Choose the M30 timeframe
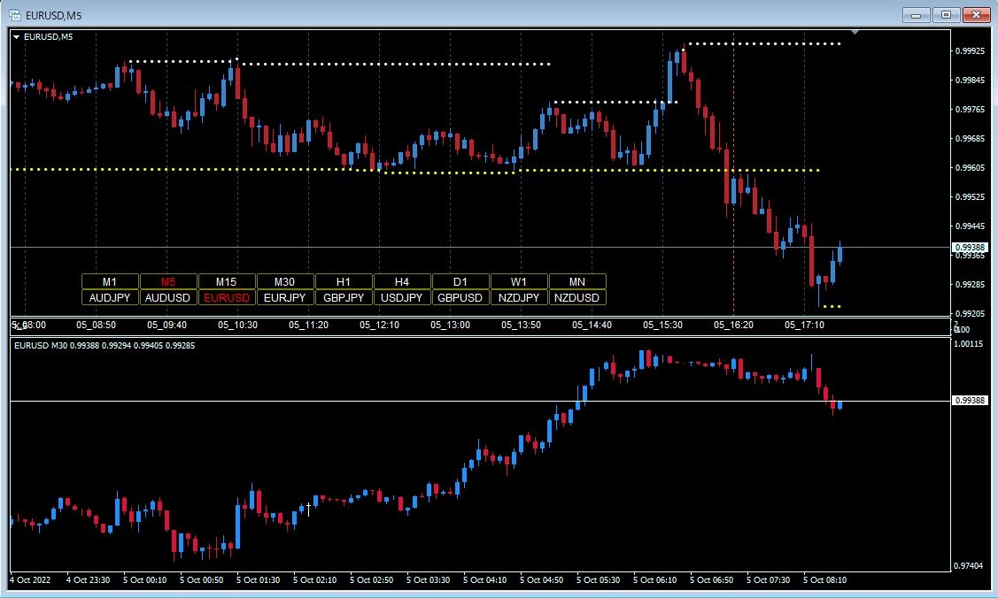Screen dimensions: 998x598 (x=285, y=281)
